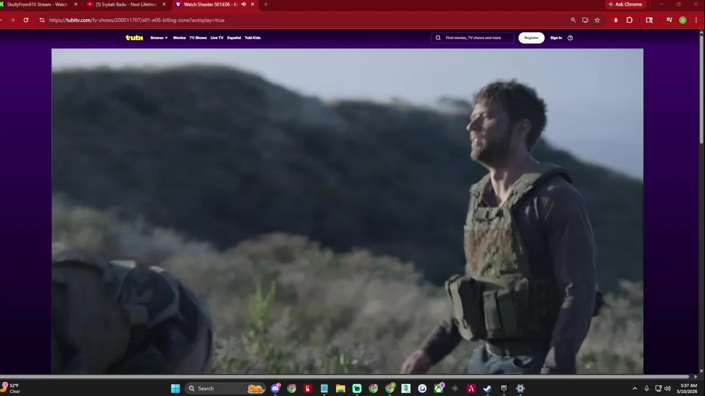
Task: Open Tubi Kids in the navigation
Action: point(253,38)
